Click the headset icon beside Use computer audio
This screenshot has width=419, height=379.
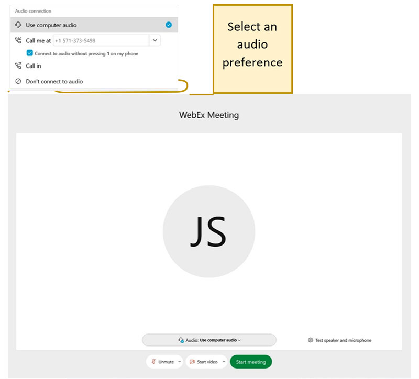(x=18, y=25)
